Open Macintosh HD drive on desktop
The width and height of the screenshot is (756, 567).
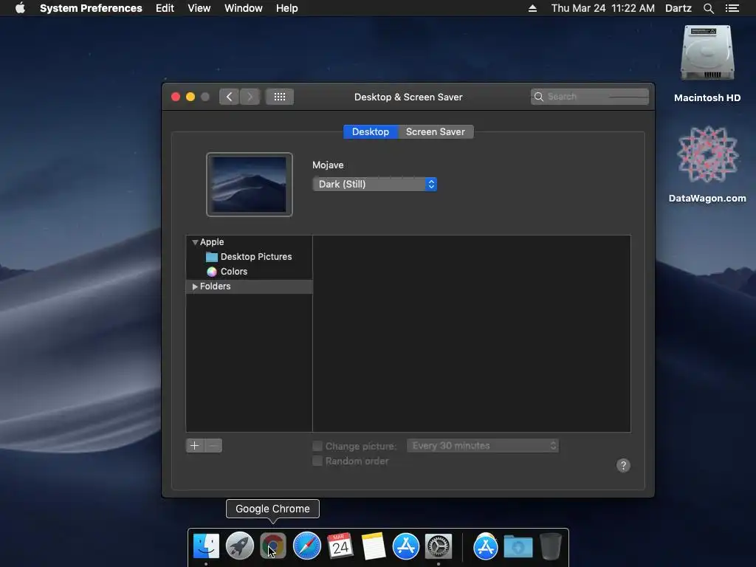[707, 53]
